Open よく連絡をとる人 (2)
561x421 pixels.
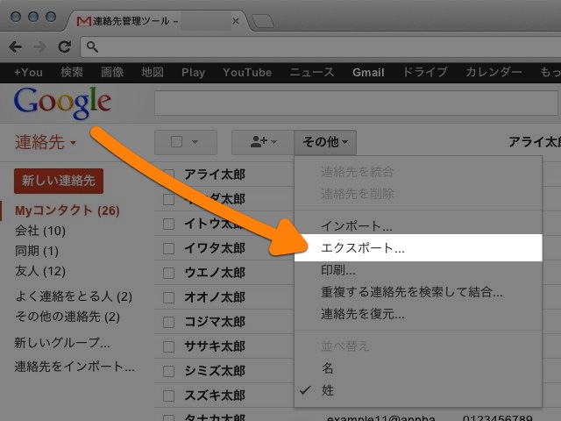pos(74,296)
